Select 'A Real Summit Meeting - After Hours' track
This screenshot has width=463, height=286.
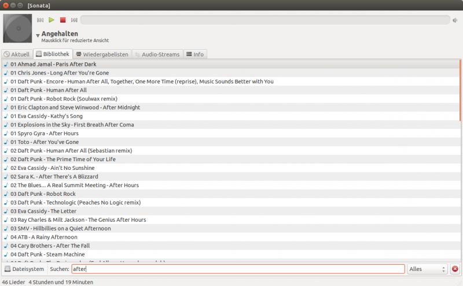(x=230, y=185)
